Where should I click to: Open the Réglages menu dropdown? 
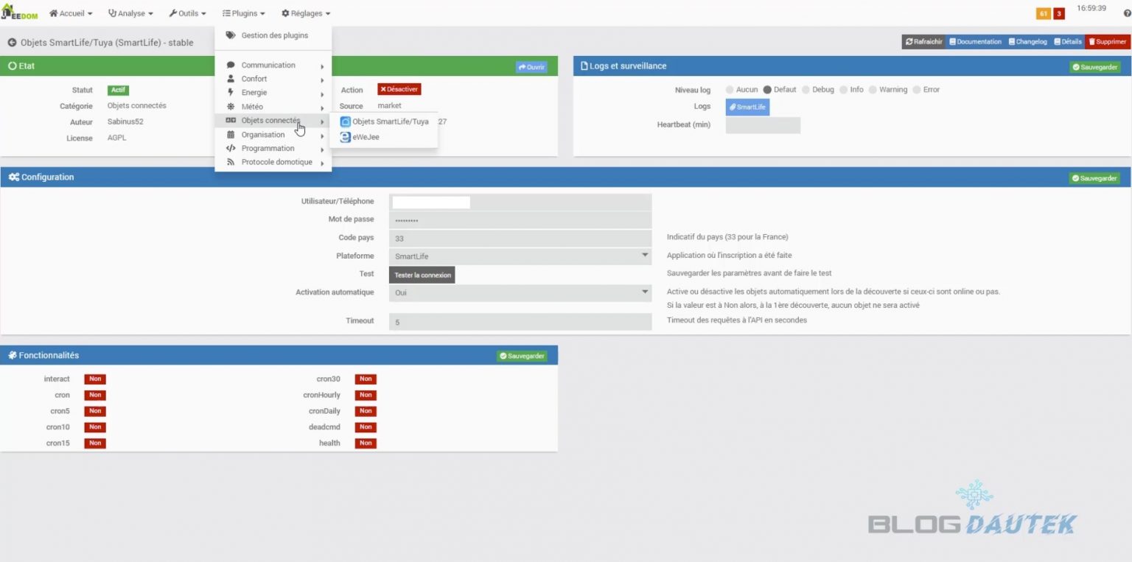(x=306, y=13)
